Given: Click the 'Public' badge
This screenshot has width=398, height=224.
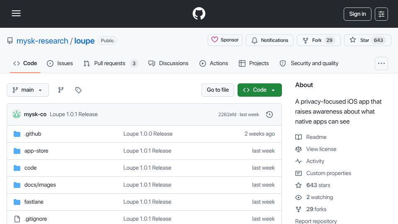Looking at the screenshot, I should point(107,41).
